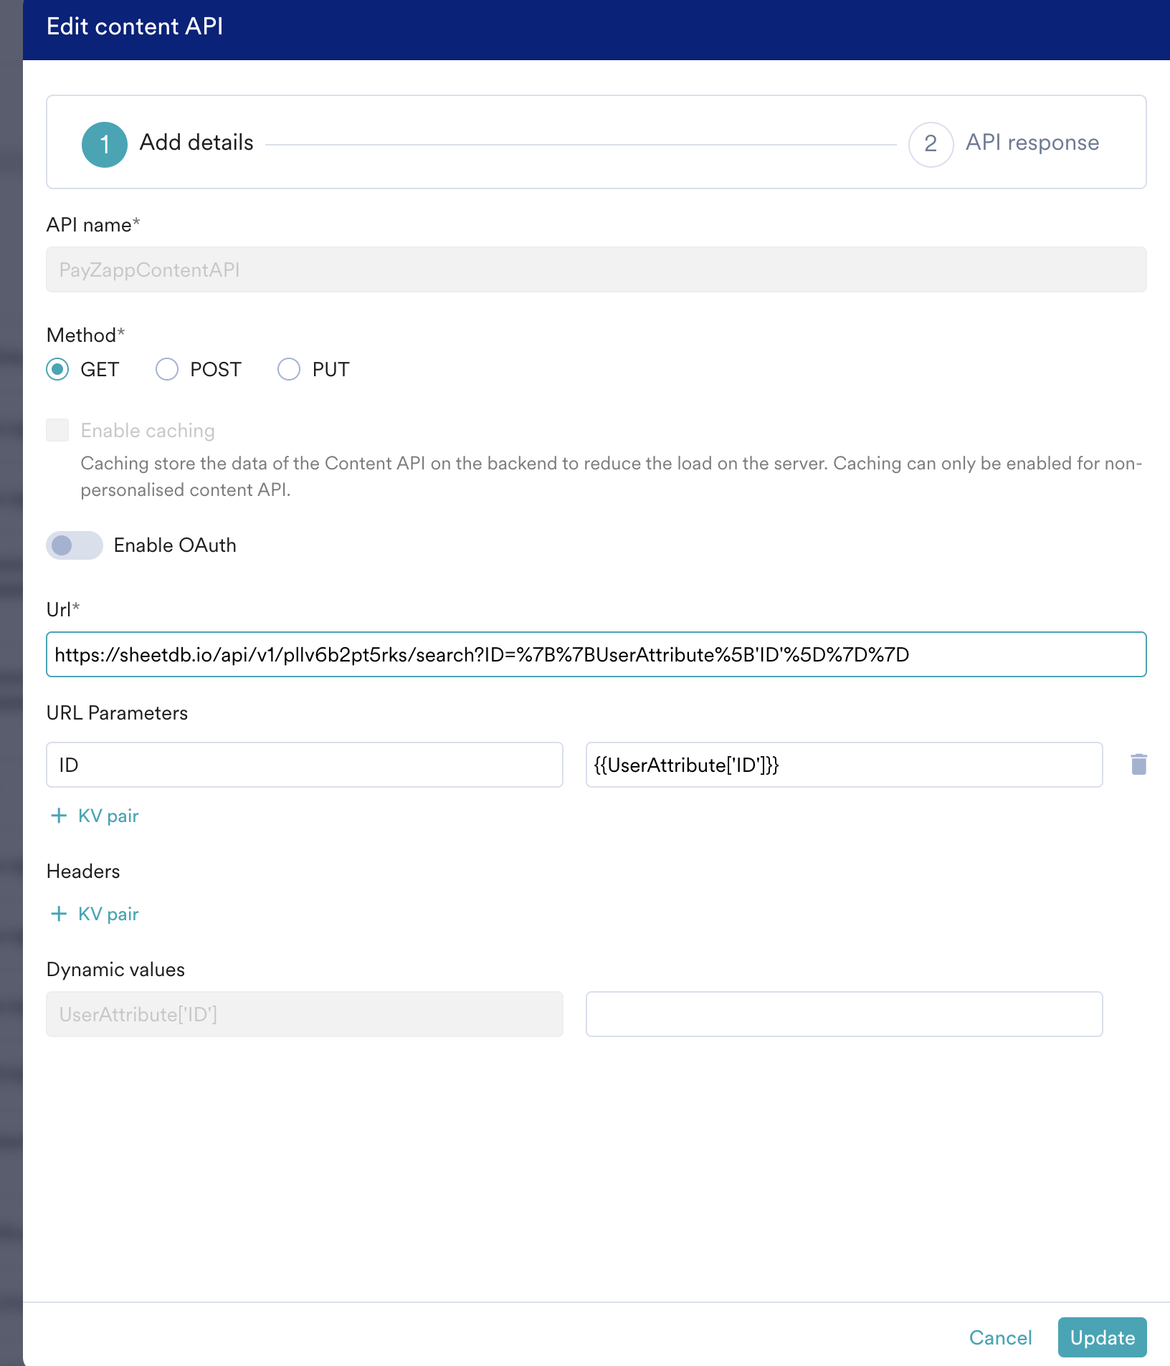Click the step 2 circle icon
Screen dimensions: 1170x1366
pos(931,144)
